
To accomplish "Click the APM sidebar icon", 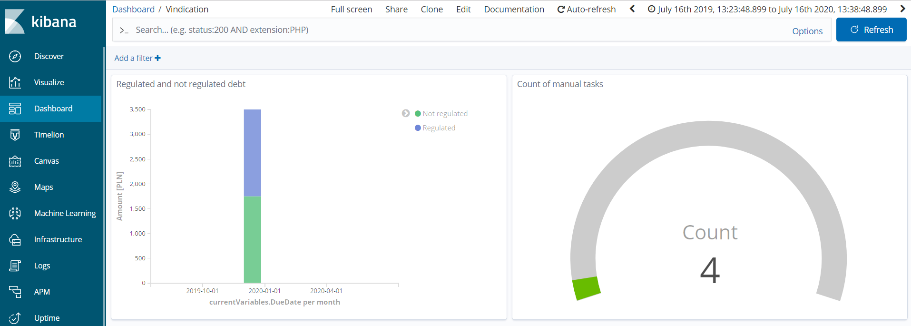I will pos(15,292).
